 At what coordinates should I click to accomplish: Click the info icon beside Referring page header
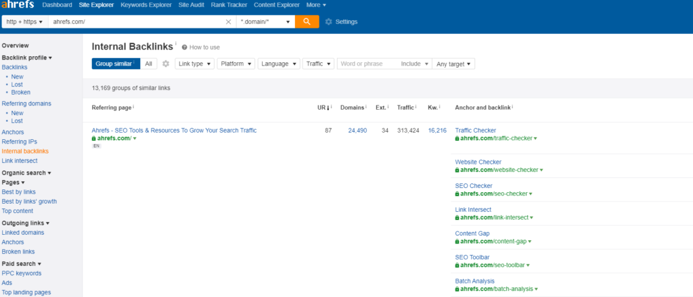[x=133, y=107]
